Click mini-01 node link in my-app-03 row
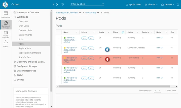Screen dimensions: 181x108 [x=160, y=77]
